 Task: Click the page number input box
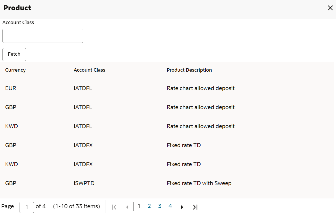pyautogui.click(x=27, y=207)
